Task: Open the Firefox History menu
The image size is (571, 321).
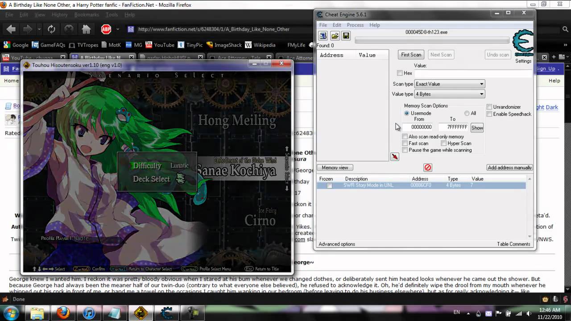Action: [59, 15]
